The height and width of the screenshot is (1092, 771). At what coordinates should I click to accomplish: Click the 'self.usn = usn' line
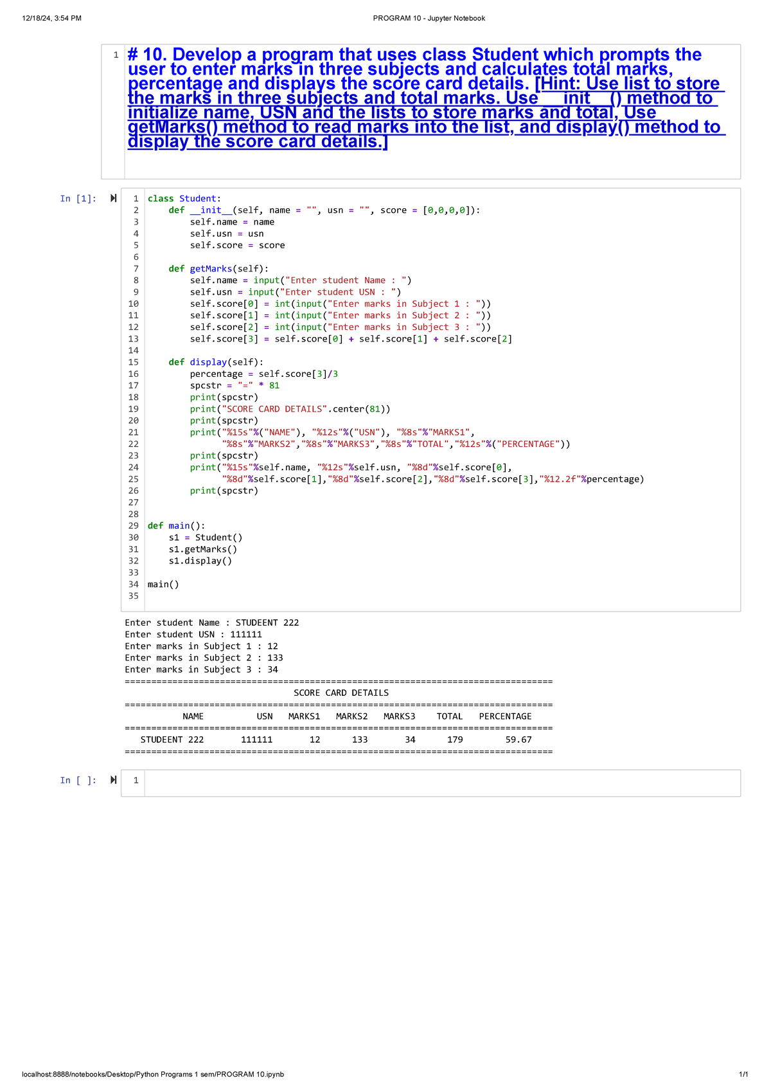tap(226, 233)
